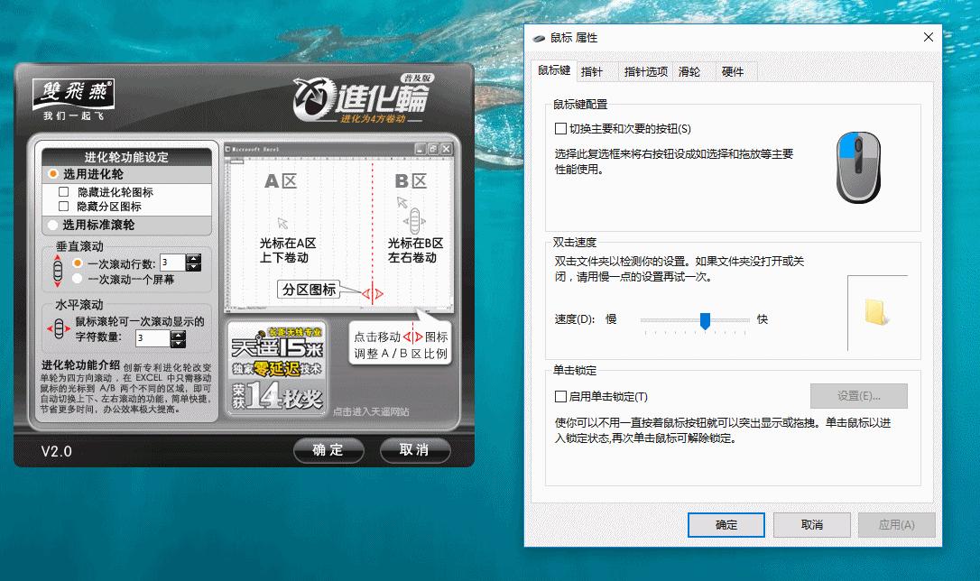The width and height of the screenshot is (980, 581).
Task: Check 切换主要和次要的按钮(S)
Action: (560, 130)
